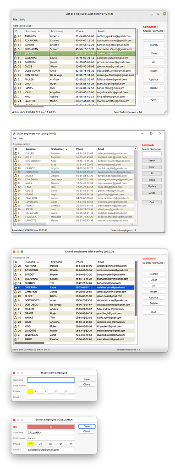Click employee icon of DON DIEGO row, top window

[16, 75]
